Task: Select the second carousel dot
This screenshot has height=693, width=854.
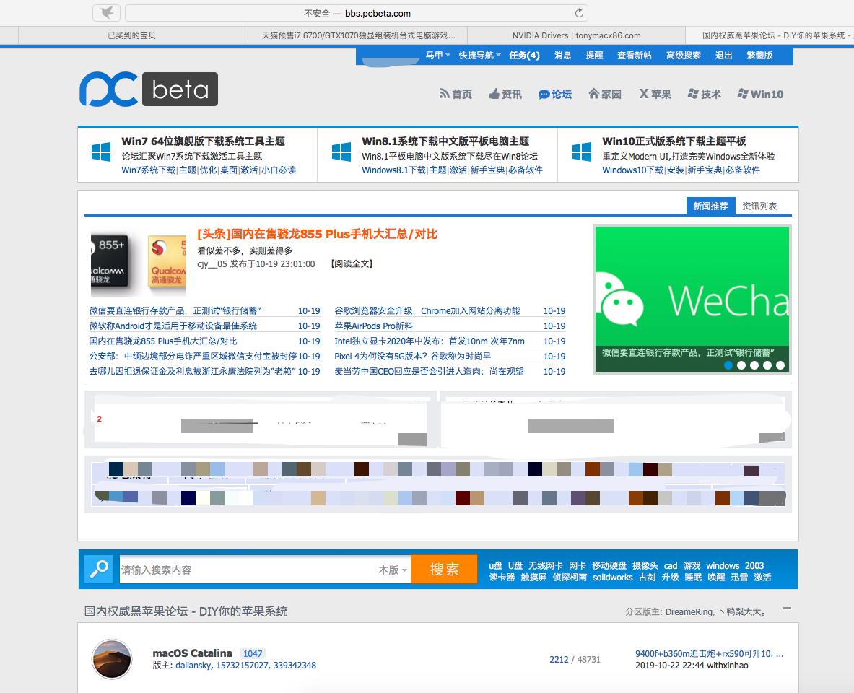Action: (741, 365)
